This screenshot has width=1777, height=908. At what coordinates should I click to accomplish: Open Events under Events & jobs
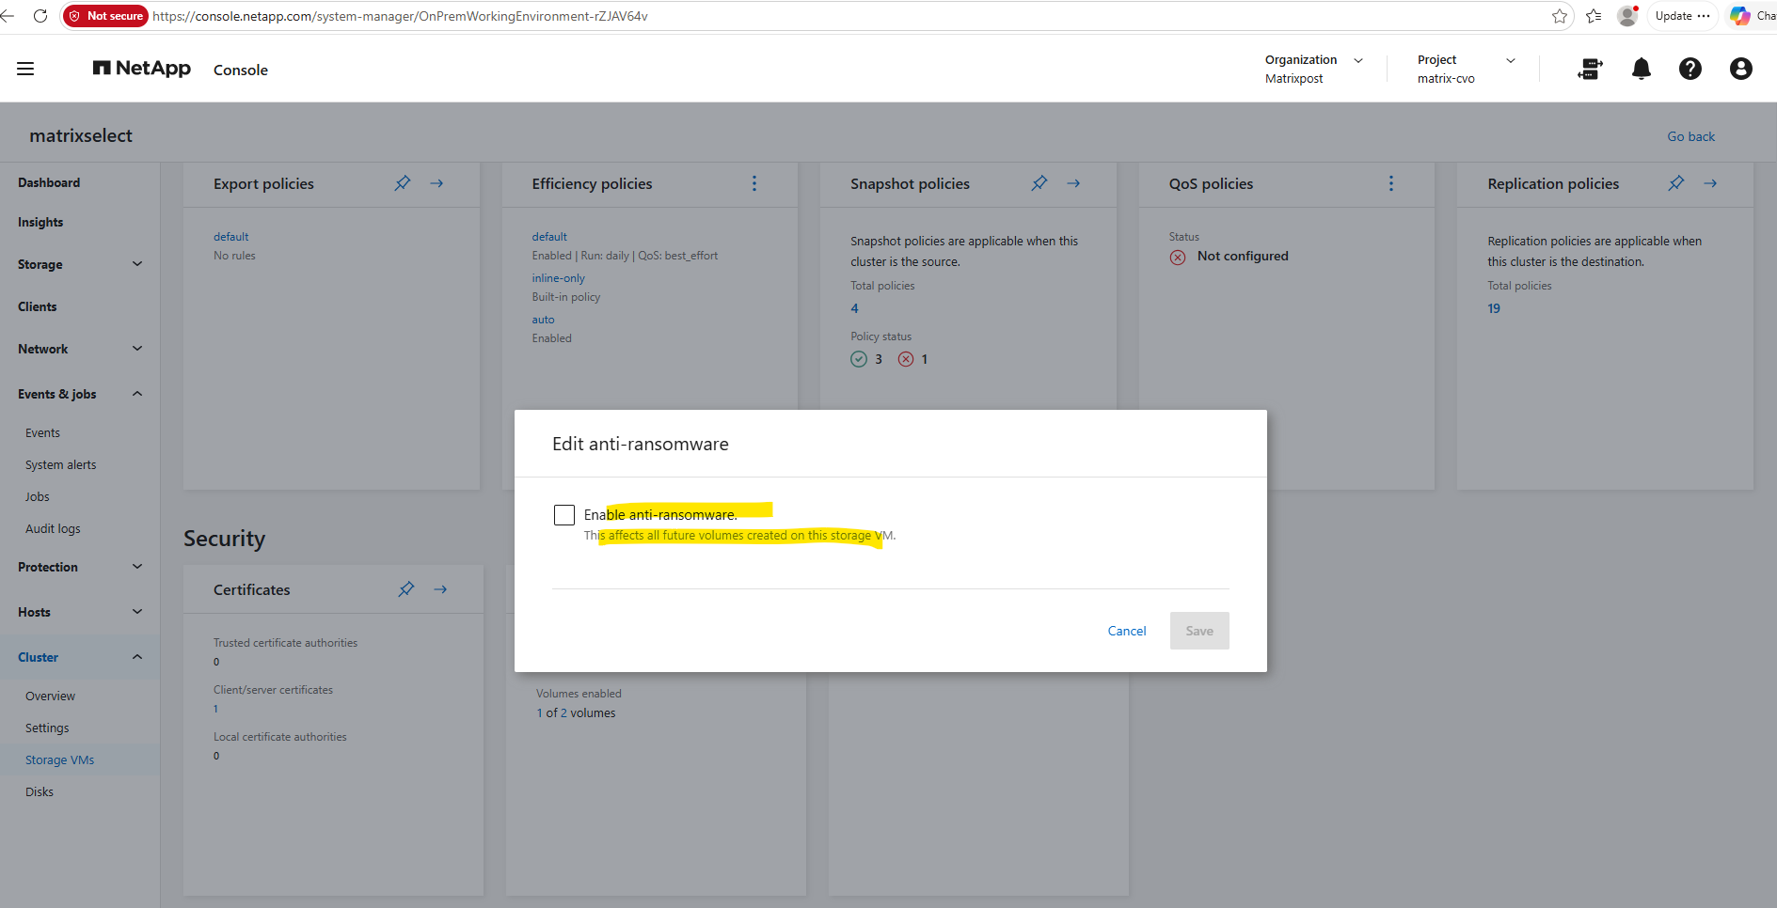pyautogui.click(x=42, y=432)
